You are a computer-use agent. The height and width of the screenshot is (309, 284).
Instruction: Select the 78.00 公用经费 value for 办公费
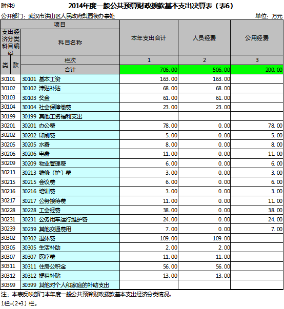point(257,126)
